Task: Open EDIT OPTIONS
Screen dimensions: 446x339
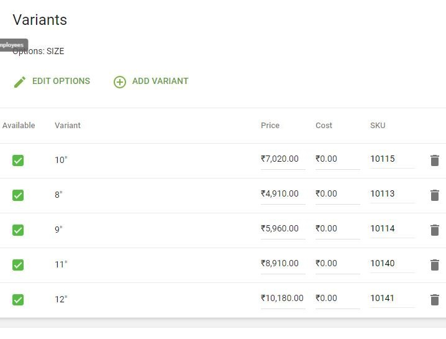Action: pyautogui.click(x=61, y=81)
